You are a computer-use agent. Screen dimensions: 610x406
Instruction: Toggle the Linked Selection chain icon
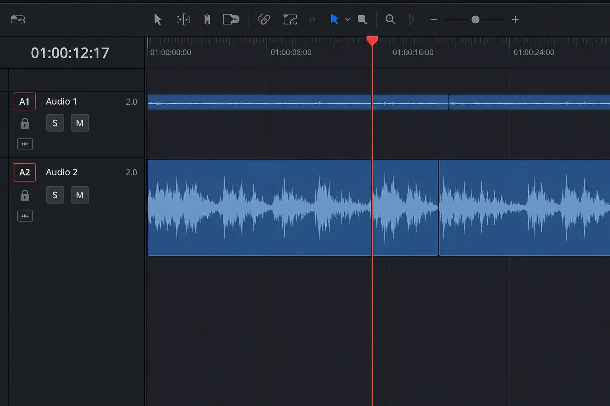(x=264, y=19)
